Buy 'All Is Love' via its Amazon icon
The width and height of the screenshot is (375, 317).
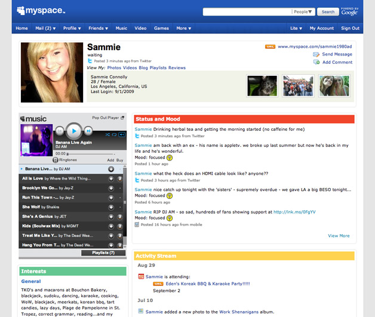click(x=119, y=179)
